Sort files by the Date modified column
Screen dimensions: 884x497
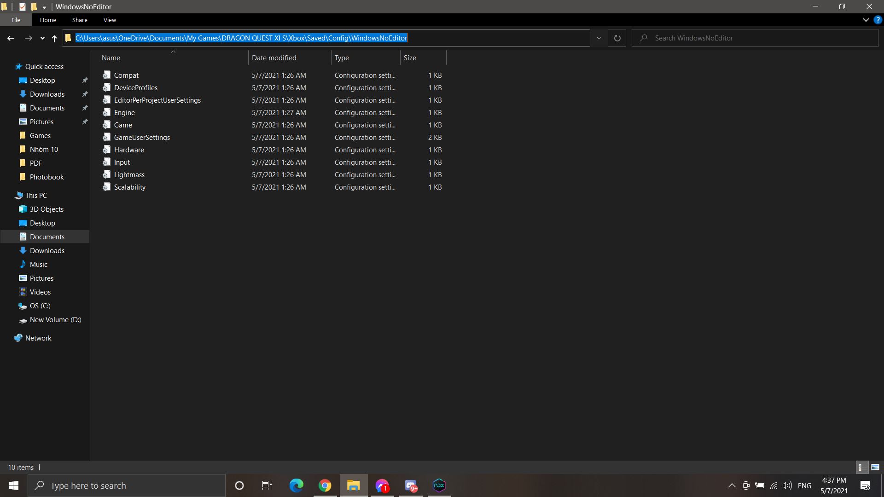click(x=274, y=58)
